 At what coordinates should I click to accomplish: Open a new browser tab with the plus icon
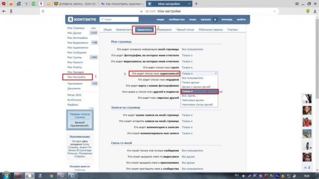click(196, 4)
